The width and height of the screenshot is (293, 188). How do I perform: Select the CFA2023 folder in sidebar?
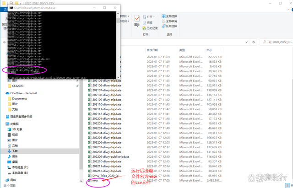(19, 85)
